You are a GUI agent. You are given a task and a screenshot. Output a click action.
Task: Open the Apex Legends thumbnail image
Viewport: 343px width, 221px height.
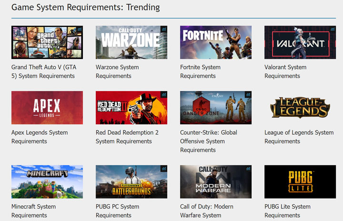click(47, 108)
